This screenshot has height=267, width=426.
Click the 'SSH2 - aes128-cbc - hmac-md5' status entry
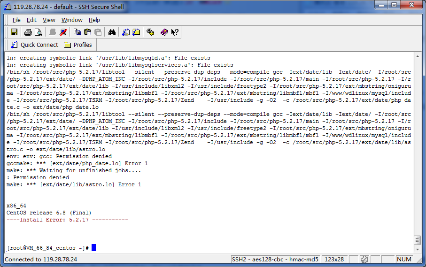pos(275,259)
